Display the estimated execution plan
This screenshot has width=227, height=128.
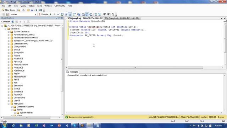coord(62,14)
